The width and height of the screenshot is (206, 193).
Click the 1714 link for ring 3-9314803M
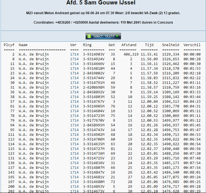(74, 97)
